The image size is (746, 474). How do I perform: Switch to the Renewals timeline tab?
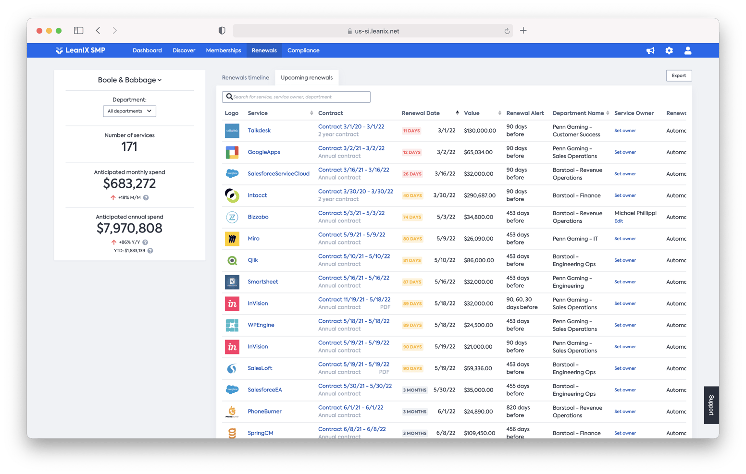(245, 77)
